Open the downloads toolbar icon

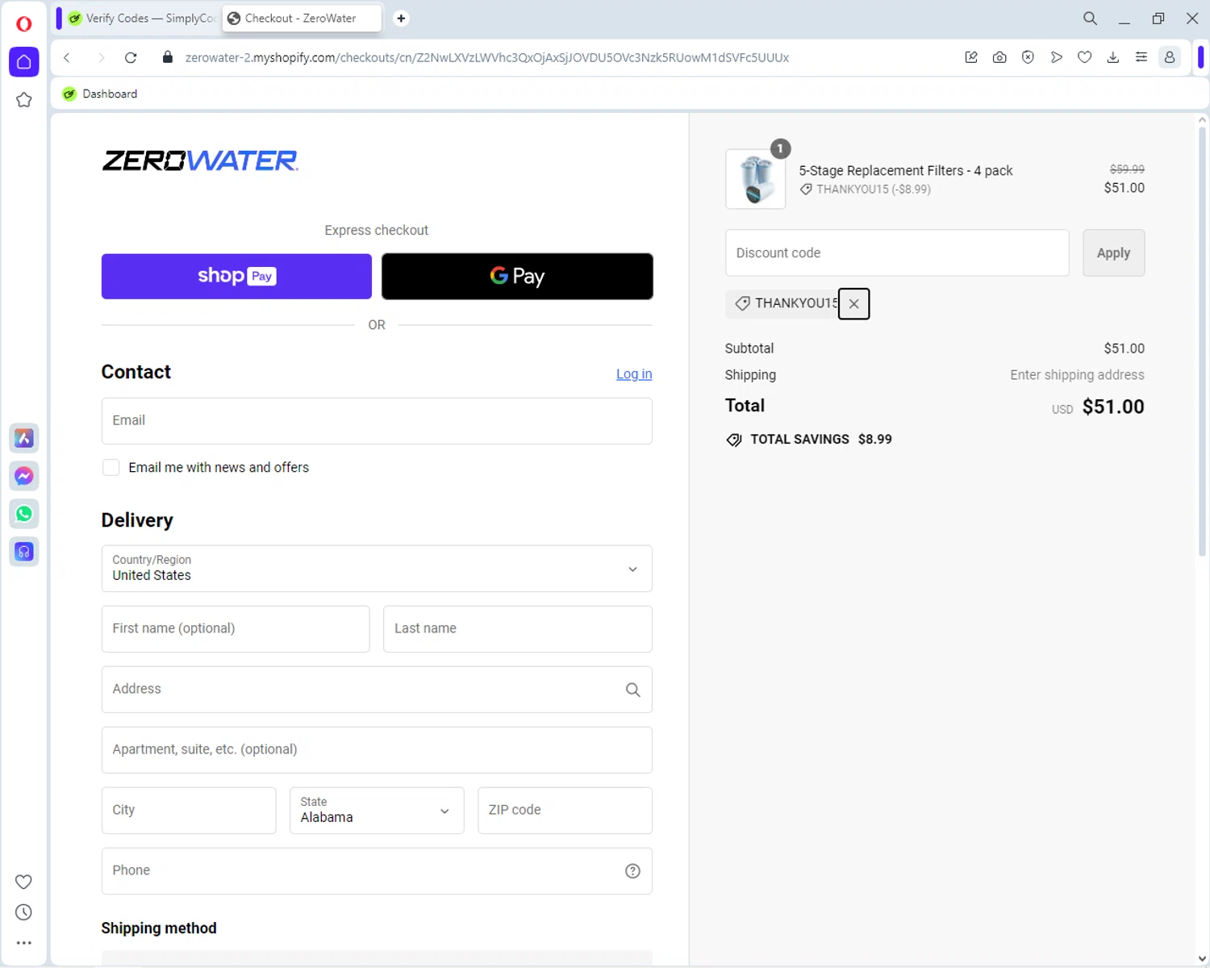click(x=1112, y=57)
